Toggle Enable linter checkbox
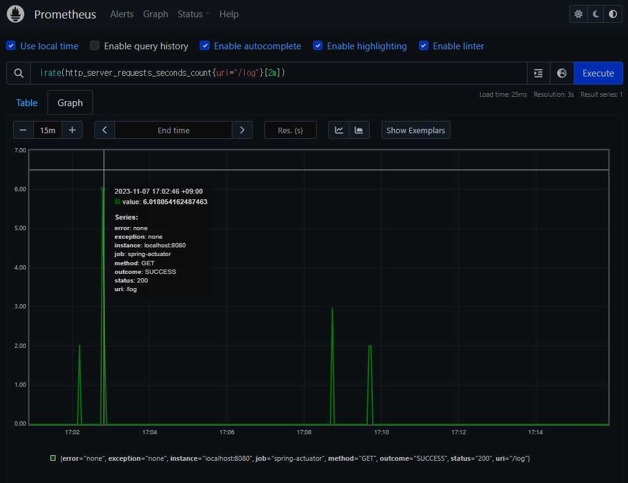 click(423, 46)
